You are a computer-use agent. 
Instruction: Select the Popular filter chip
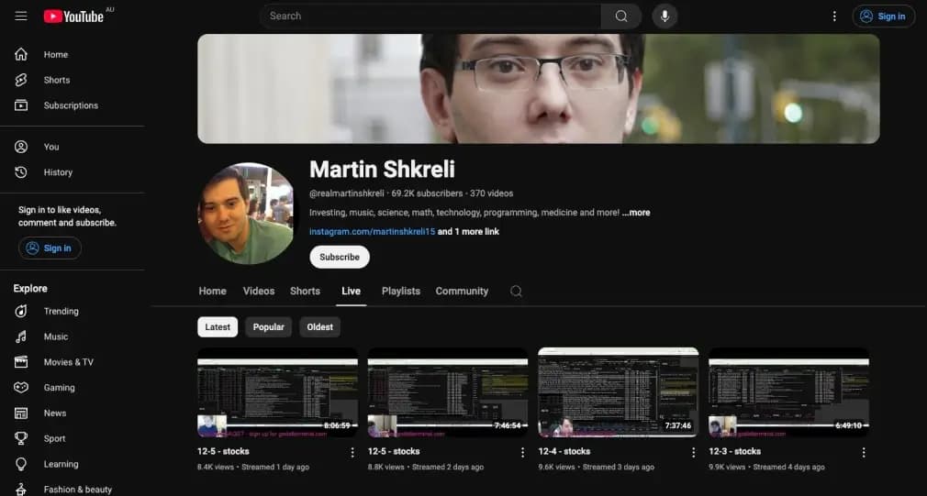[x=268, y=327]
